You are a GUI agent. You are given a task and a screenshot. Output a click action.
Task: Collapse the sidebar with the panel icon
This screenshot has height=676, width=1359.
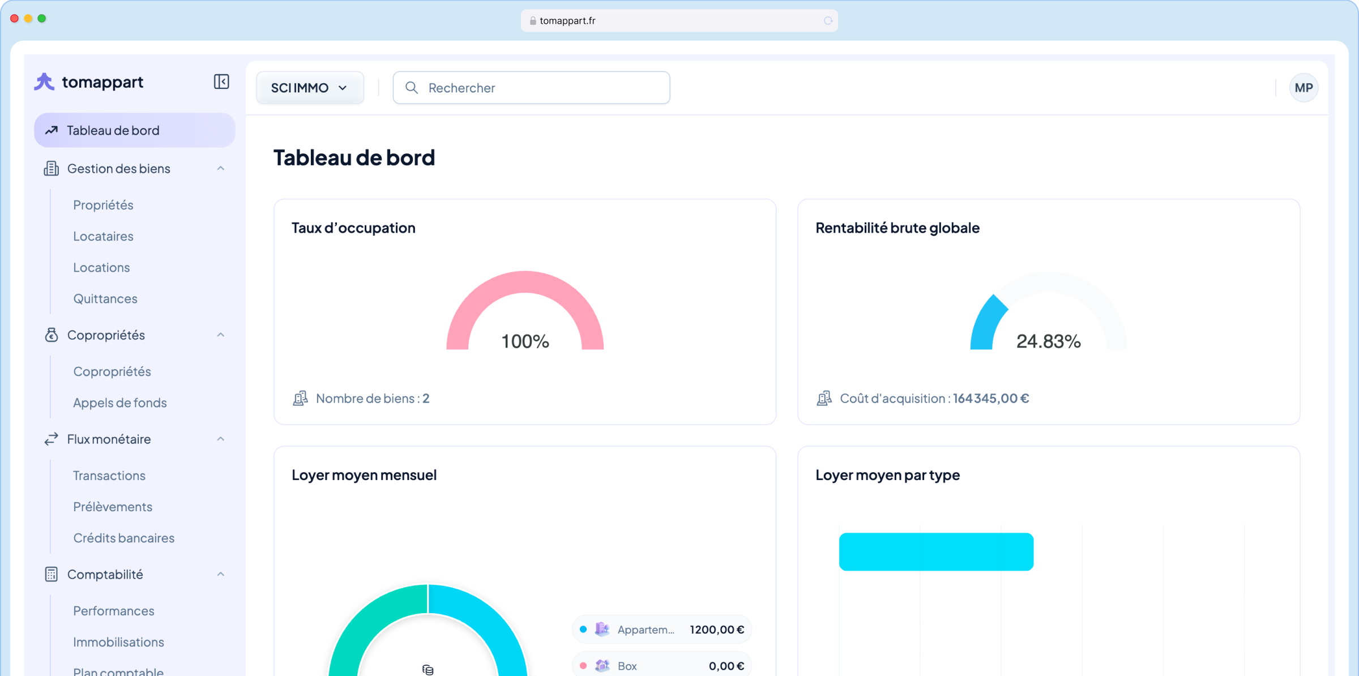tap(221, 82)
